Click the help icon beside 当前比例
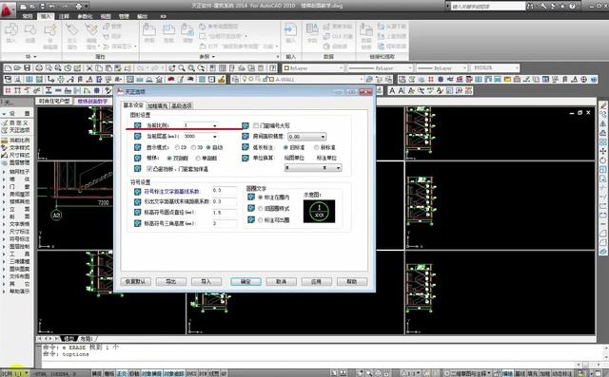Viewport: 609px width, 377px height. tap(137, 125)
